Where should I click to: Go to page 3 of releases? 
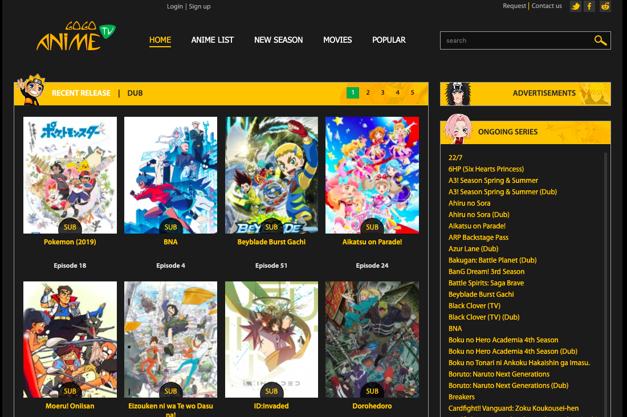pos(382,92)
